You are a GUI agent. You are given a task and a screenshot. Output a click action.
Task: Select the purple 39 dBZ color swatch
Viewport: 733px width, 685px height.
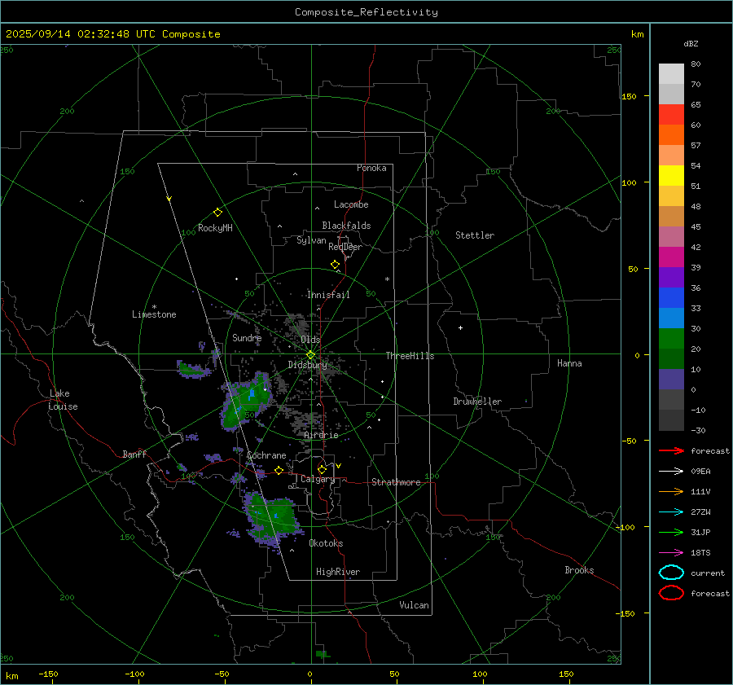[671, 277]
